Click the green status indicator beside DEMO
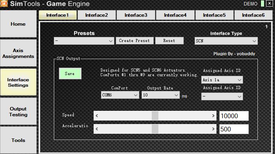Screen dimensions: 275x154 click(x=263, y=3)
